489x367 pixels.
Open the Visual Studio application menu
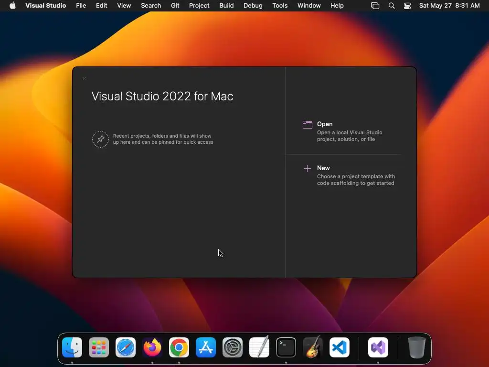pyautogui.click(x=46, y=6)
